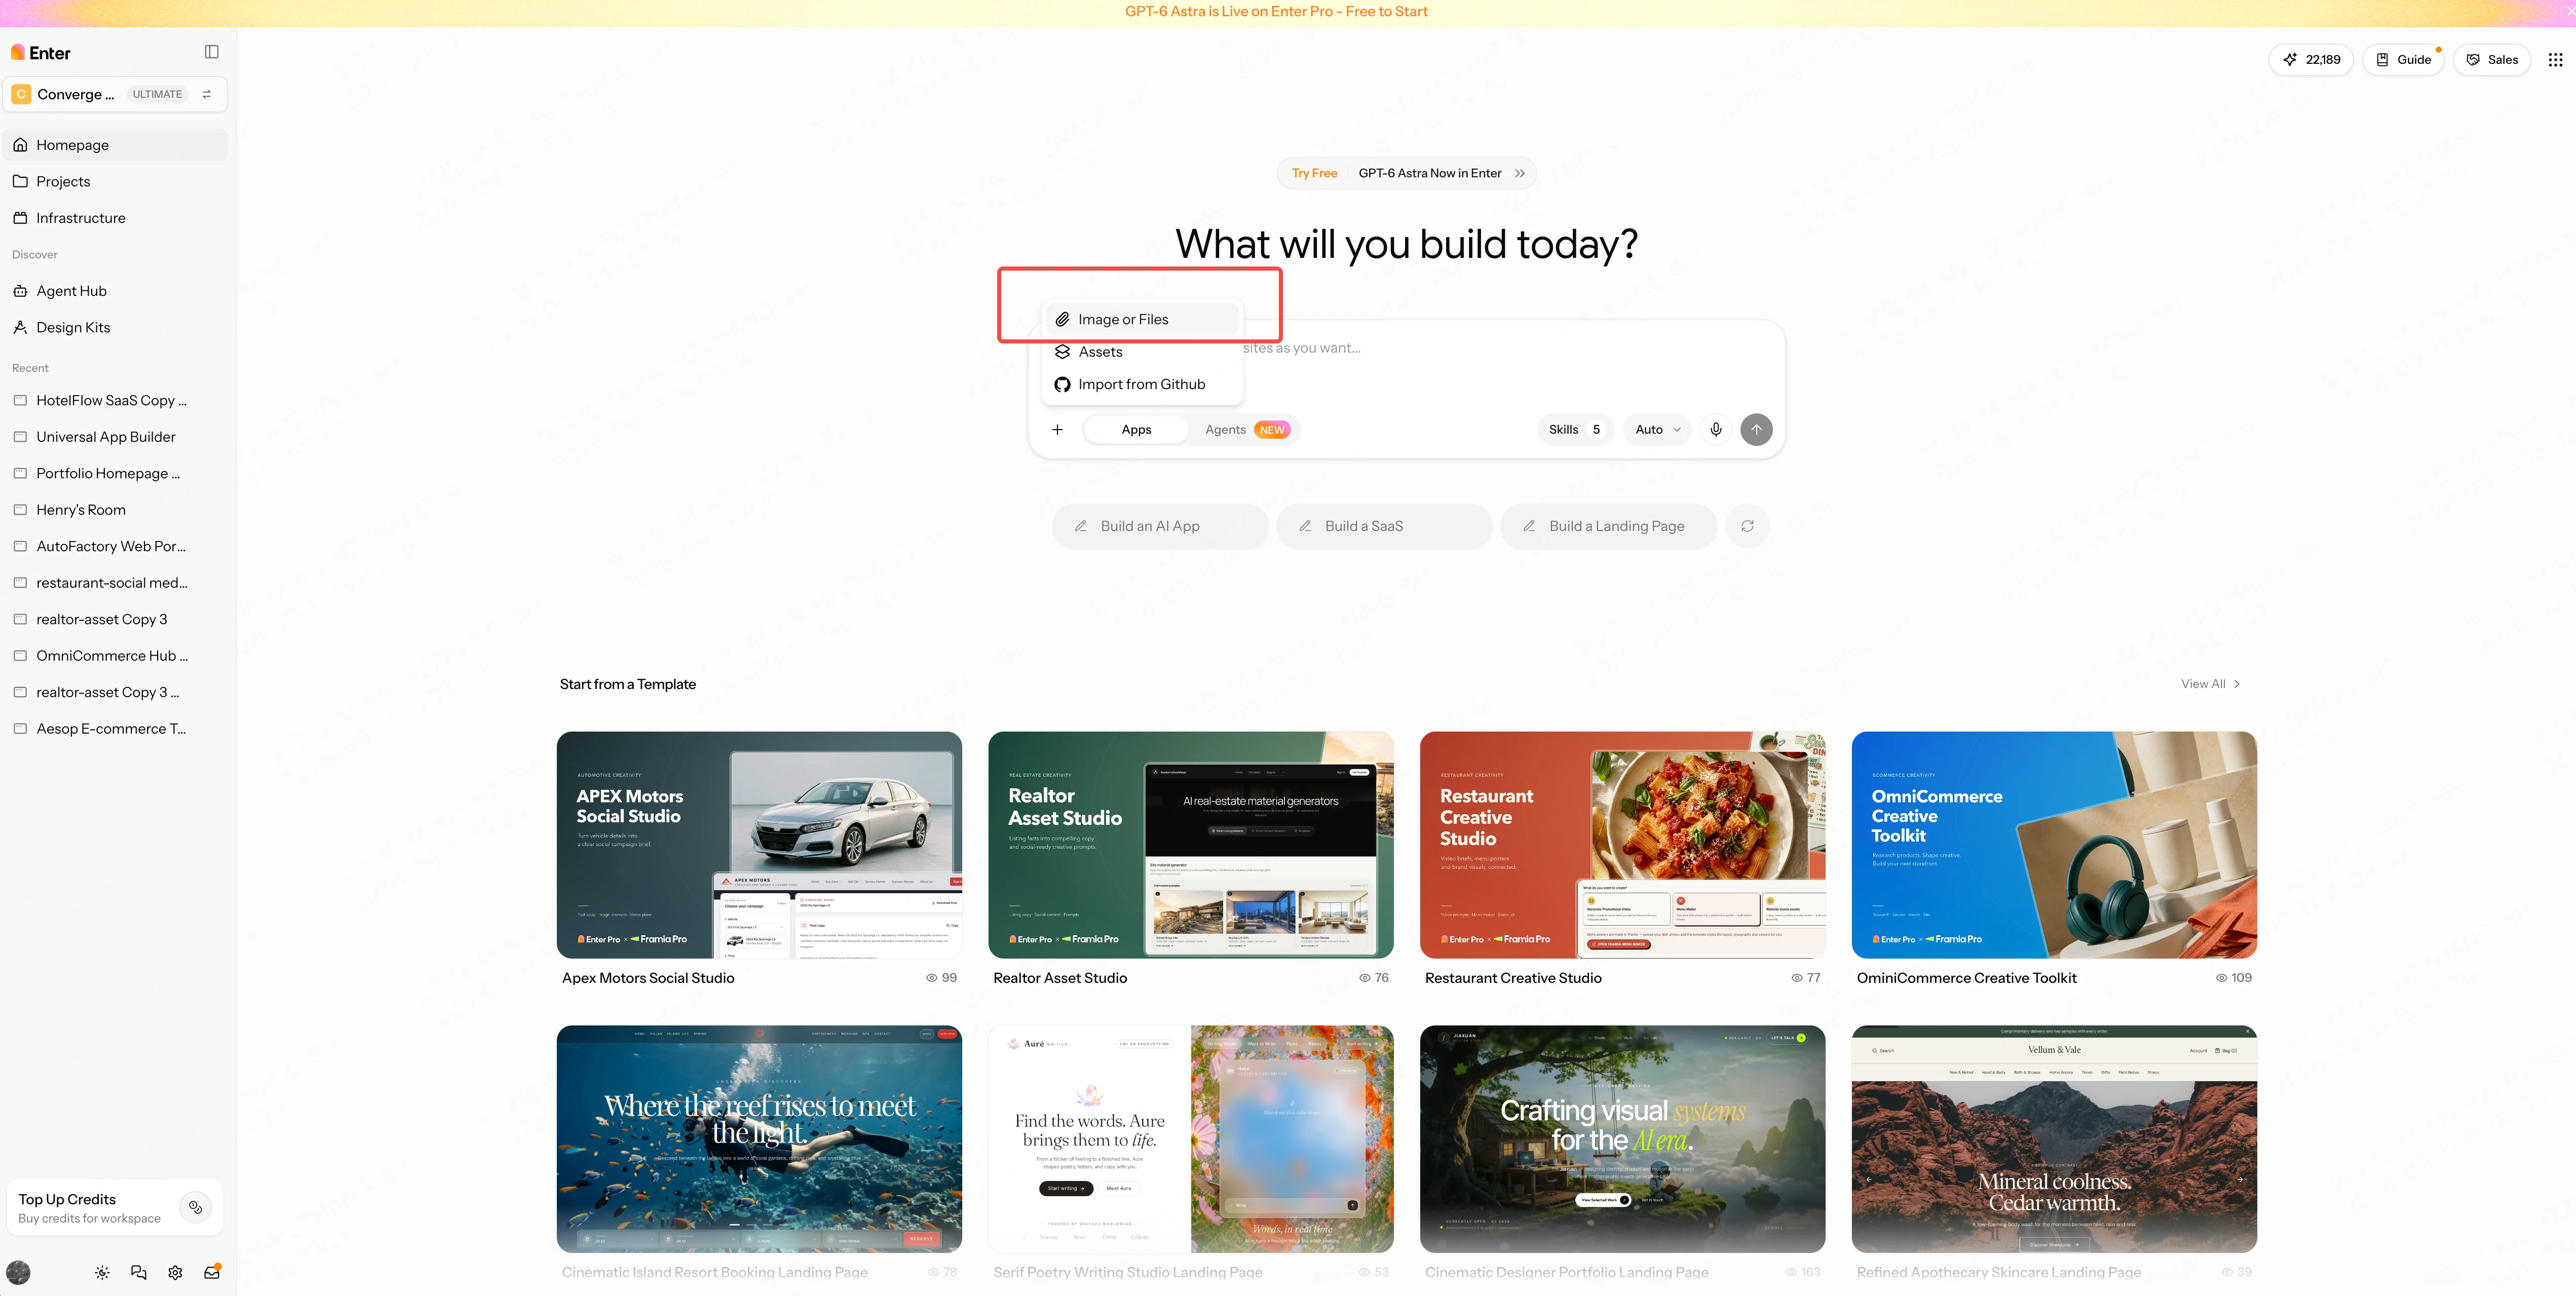Open recent project Aesop E-commerce T...
This screenshot has height=1296, width=2576.
[115, 729]
